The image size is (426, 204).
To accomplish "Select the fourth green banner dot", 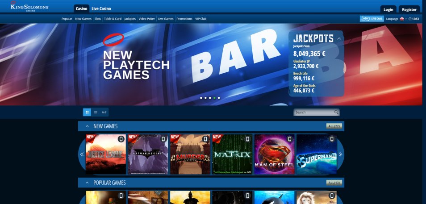I will 214,98.
